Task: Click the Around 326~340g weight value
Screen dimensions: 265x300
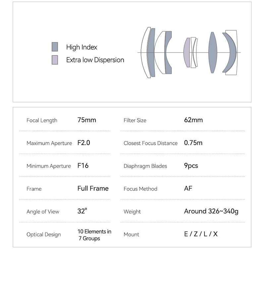Action: click(x=211, y=211)
